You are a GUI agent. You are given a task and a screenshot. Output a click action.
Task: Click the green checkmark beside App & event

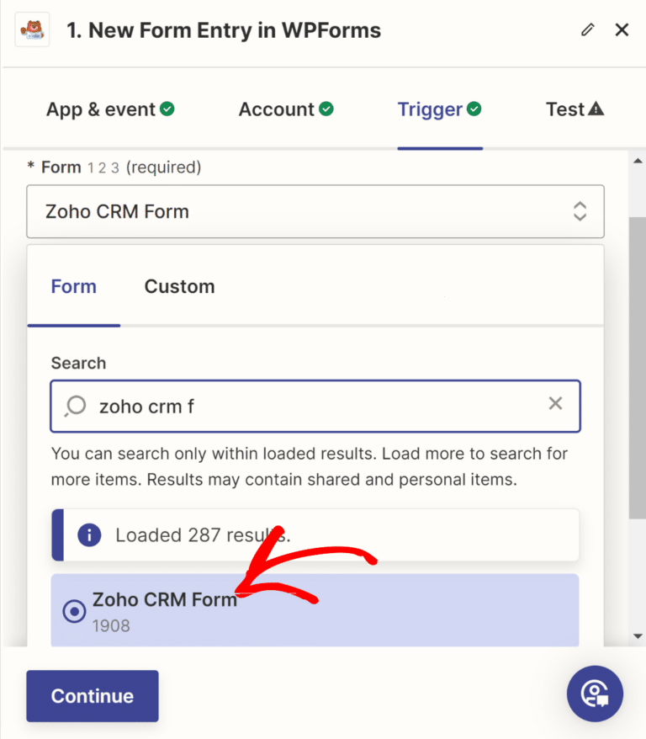pos(169,109)
